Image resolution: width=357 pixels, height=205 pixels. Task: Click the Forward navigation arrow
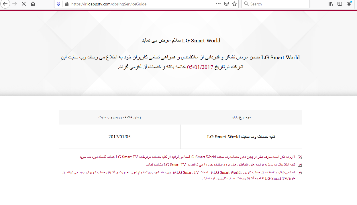pyautogui.click(x=15, y=4)
